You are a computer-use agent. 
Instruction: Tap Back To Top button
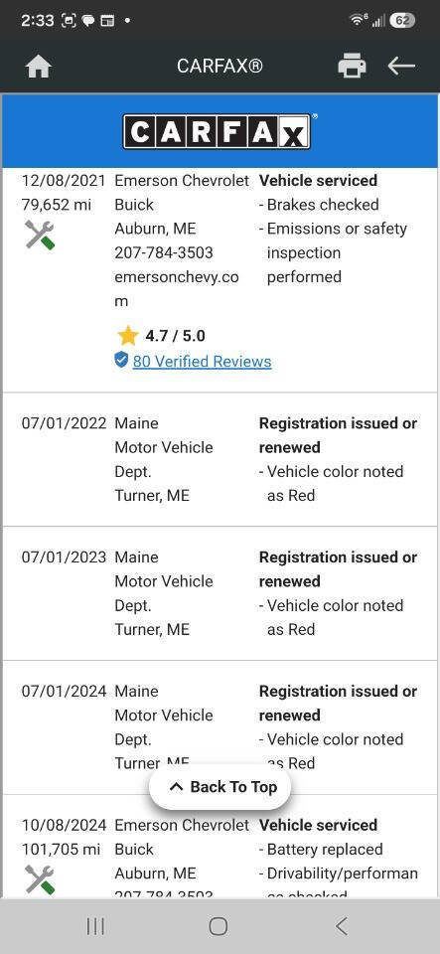[x=220, y=787]
